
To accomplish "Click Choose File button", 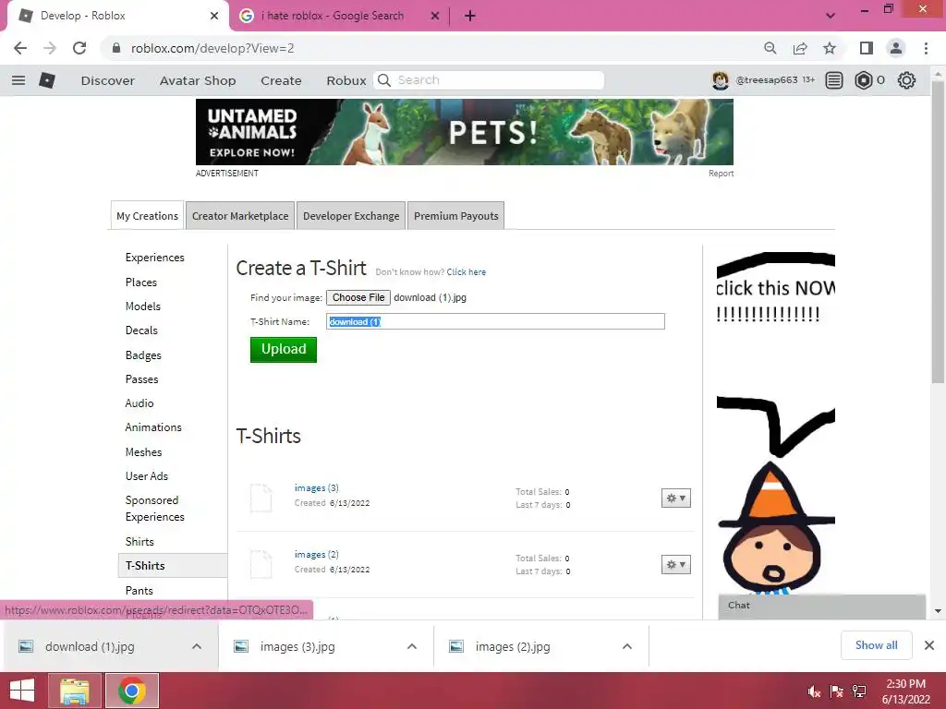I will (358, 298).
